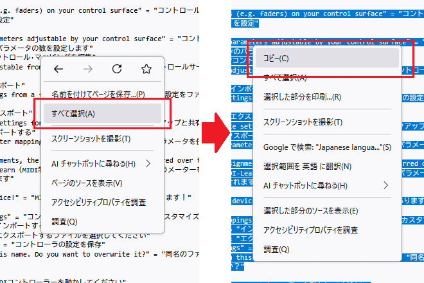Image resolution: width=424 pixels, height=283 pixels.
Task: Expand AI チャットボットに尋ねる chevron above ページのソースを表示
Action: [x=149, y=163]
